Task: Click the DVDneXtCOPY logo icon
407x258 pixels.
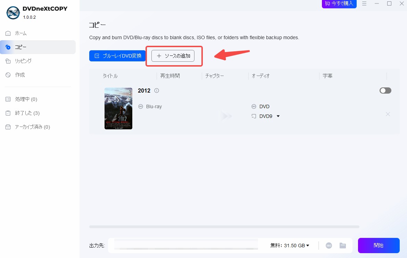Action: (13, 13)
